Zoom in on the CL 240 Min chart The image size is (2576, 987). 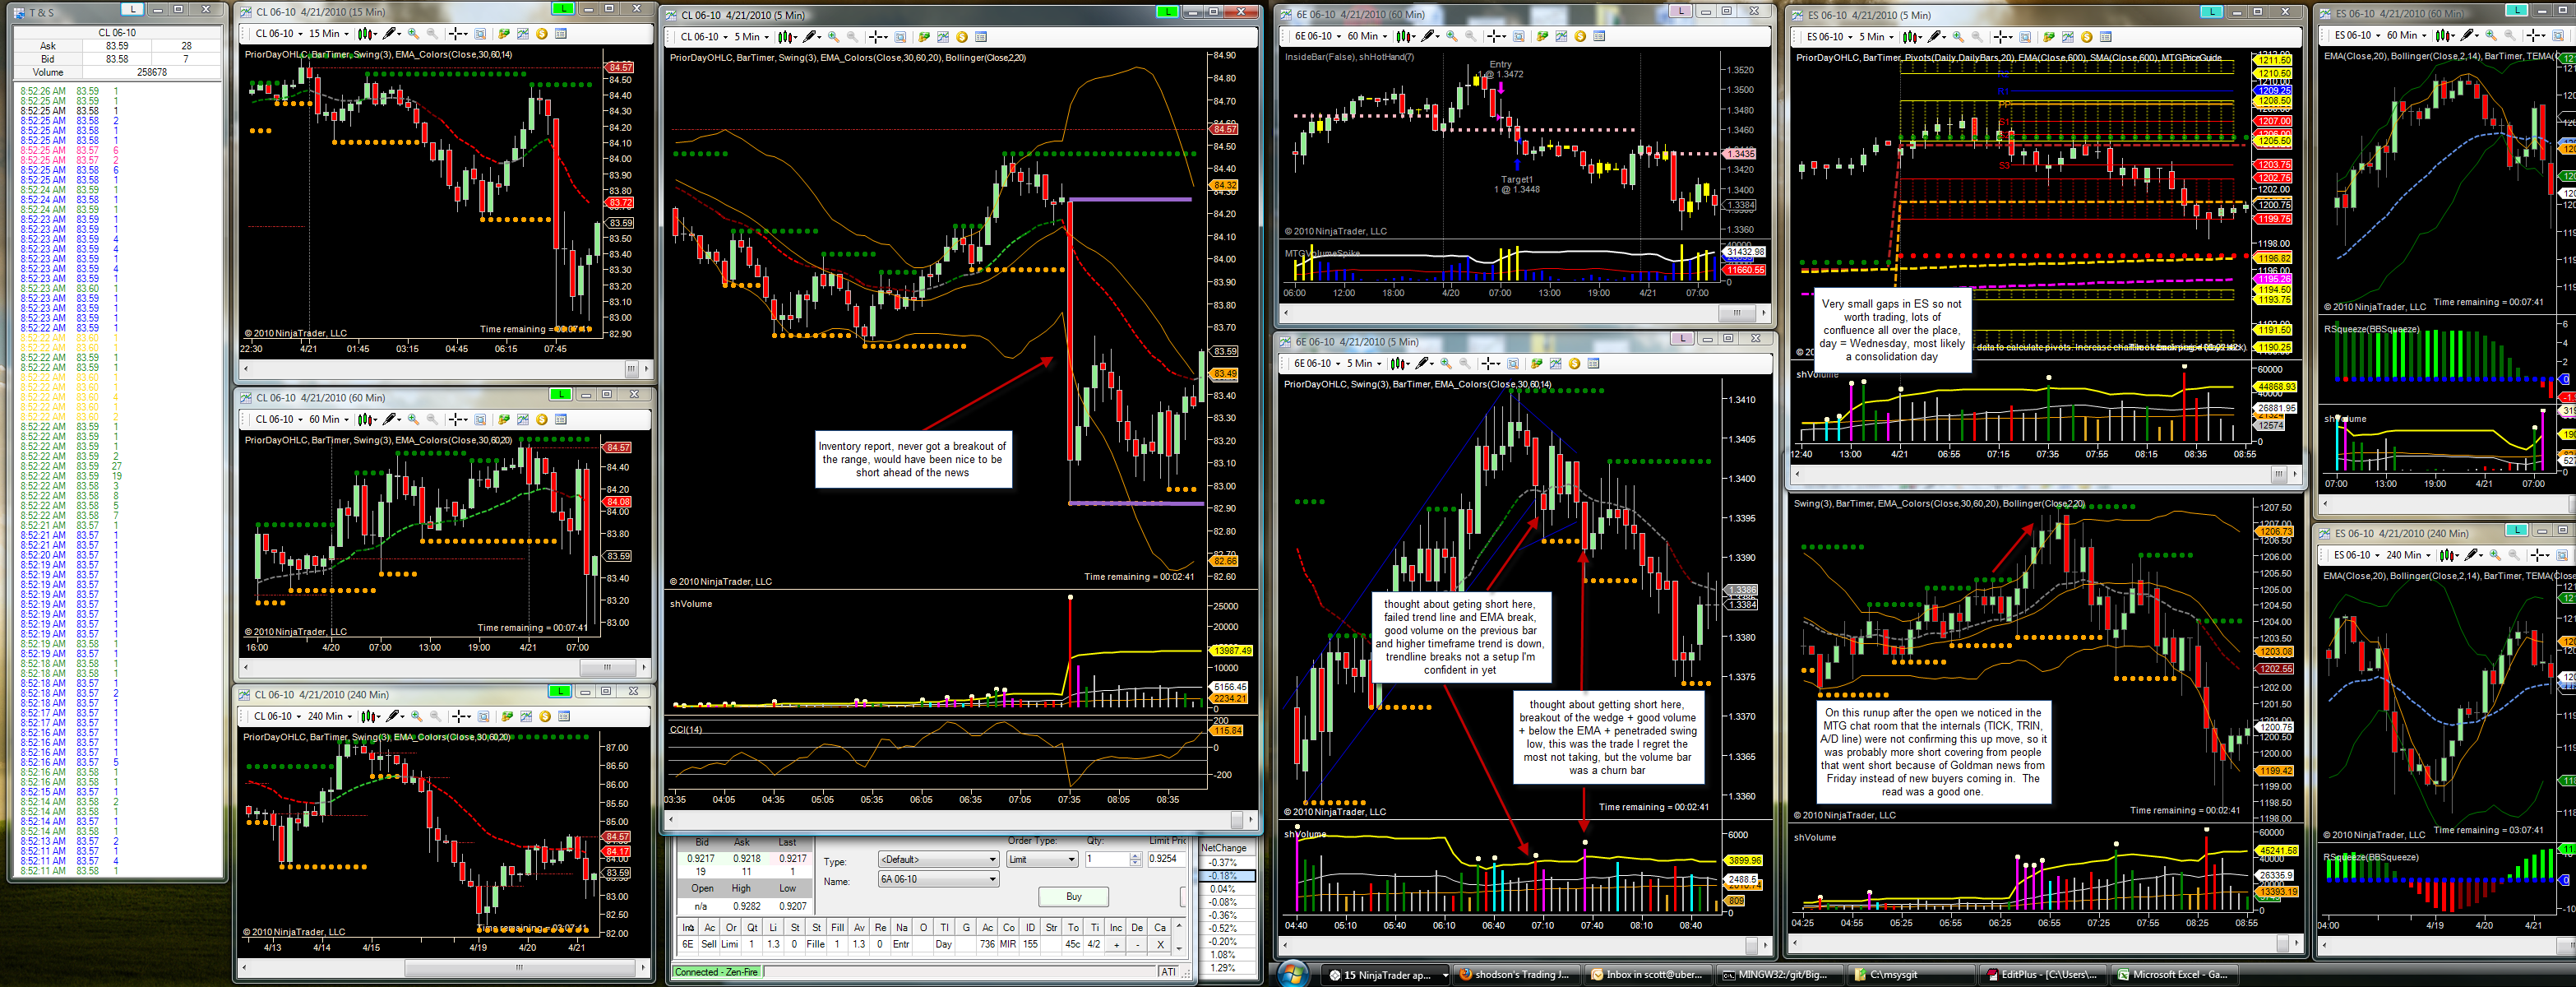tap(417, 717)
